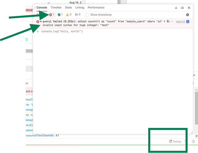Enable Show timestamp checkbox
The image size is (198, 153).
[x=87, y=15]
